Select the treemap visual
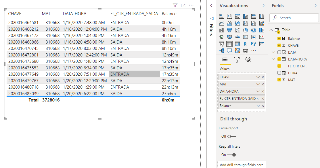 coord(262,30)
